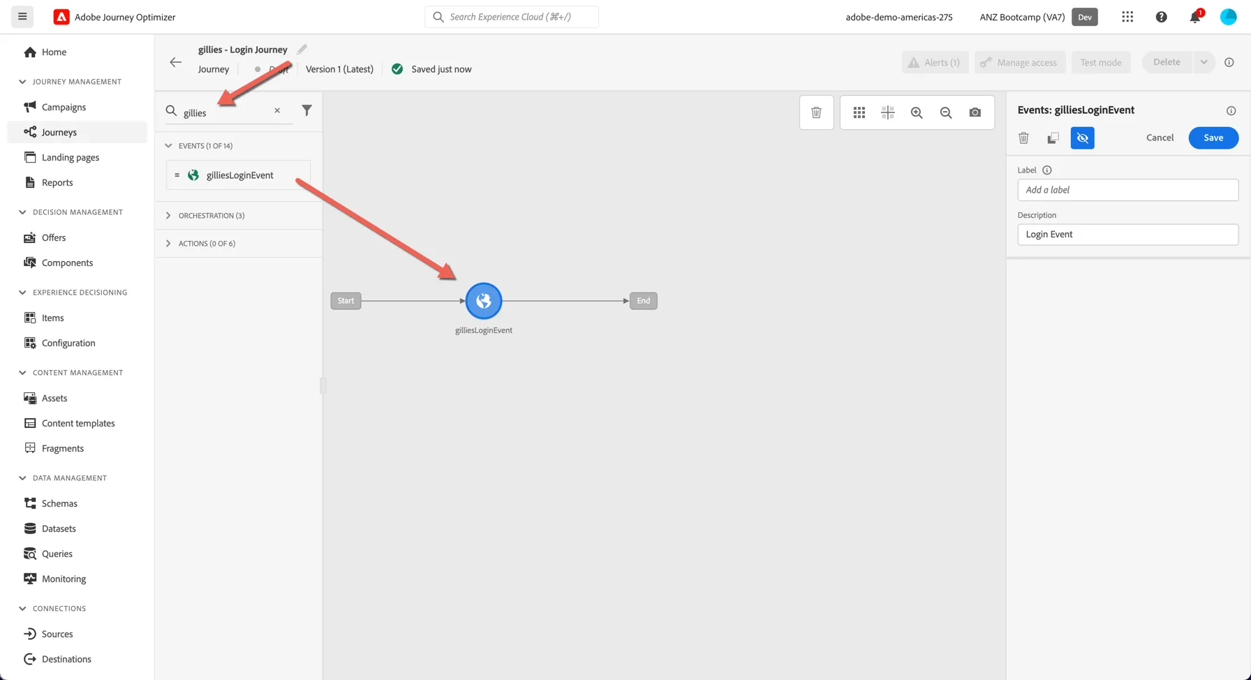
Task: Expand the Orchestration palette section
Action: [168, 216]
